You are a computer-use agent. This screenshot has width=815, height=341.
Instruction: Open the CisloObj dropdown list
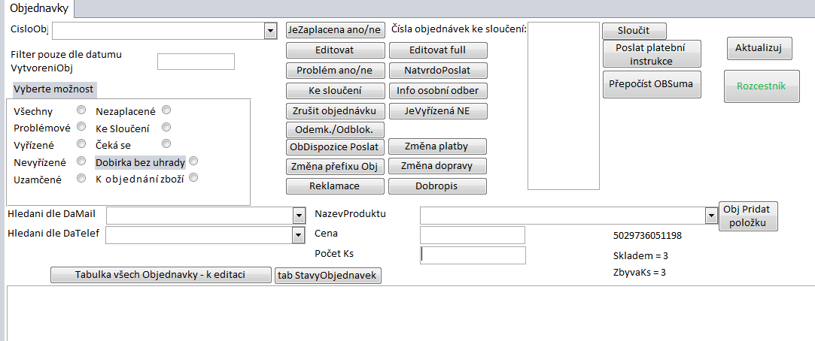coord(270,30)
